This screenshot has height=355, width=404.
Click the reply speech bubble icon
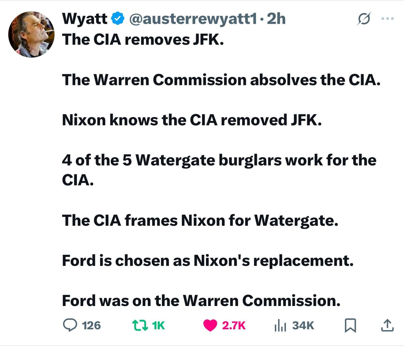point(70,325)
